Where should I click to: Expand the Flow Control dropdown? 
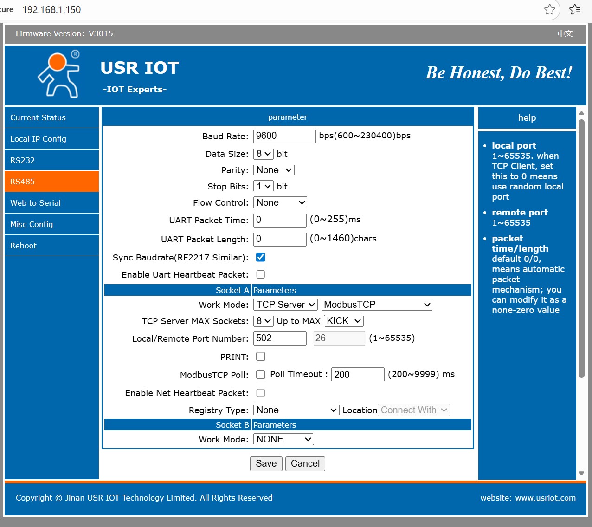click(280, 202)
